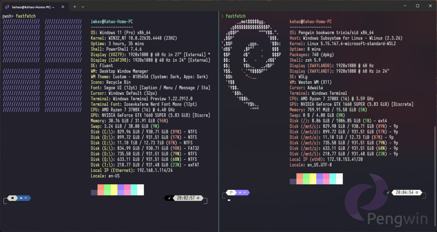Click the folder icon in left prompt
This screenshot has width=437, height=232.
(21, 198)
